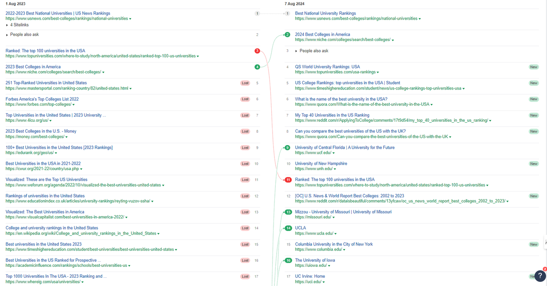Open Best Universities in the USA in 2021-2022
547x286 pixels.
pyautogui.click(x=43, y=163)
